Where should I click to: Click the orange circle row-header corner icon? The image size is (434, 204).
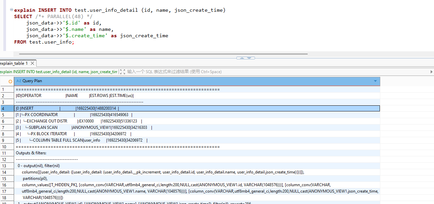(x=10, y=81)
